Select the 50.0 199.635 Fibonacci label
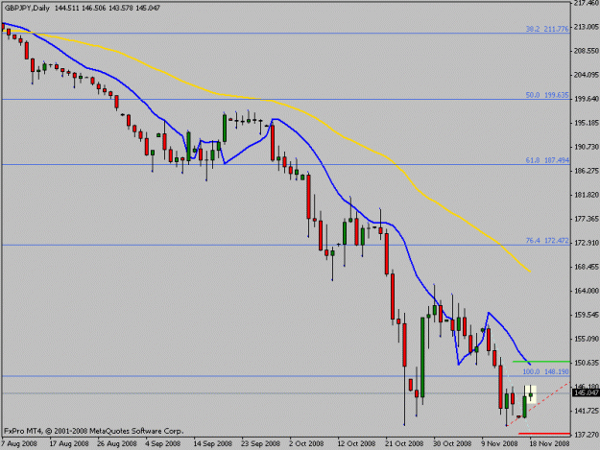 click(x=547, y=95)
